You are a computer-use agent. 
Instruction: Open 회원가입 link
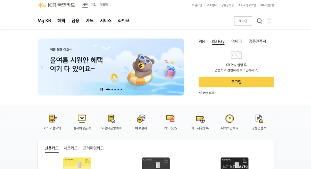point(197,5)
